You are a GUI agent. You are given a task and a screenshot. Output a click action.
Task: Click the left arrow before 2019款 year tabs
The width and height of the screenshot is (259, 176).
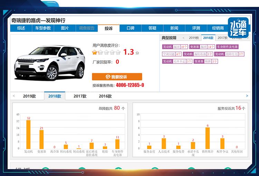[x=14, y=96]
